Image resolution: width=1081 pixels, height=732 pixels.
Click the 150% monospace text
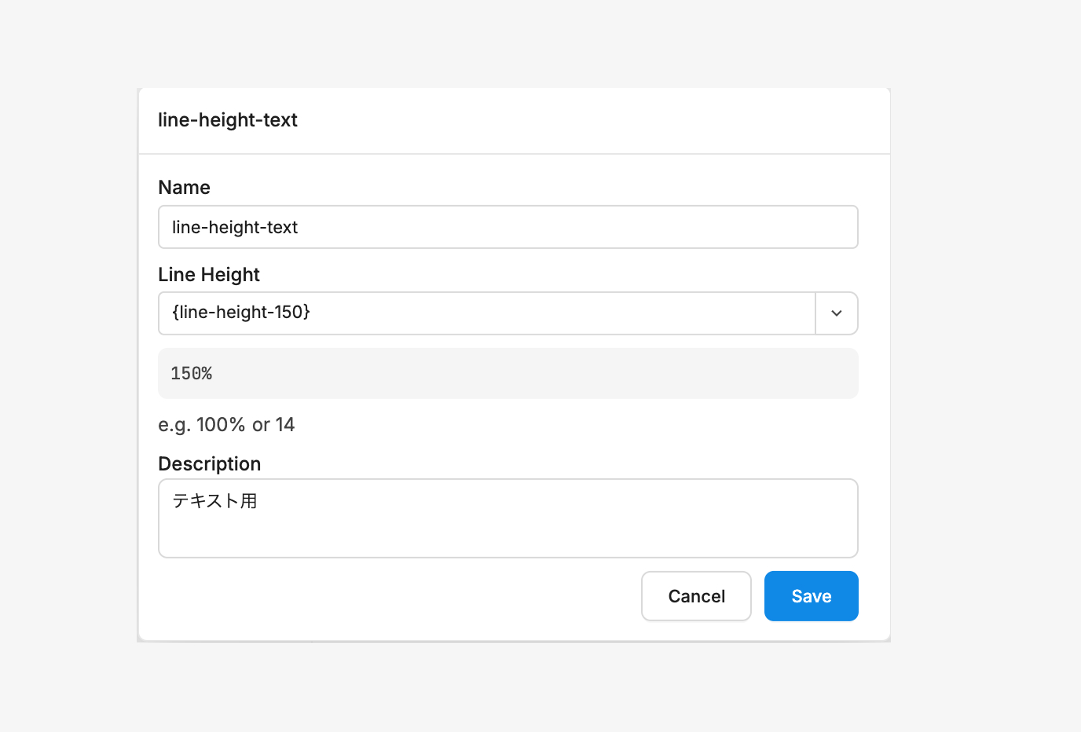coord(192,374)
